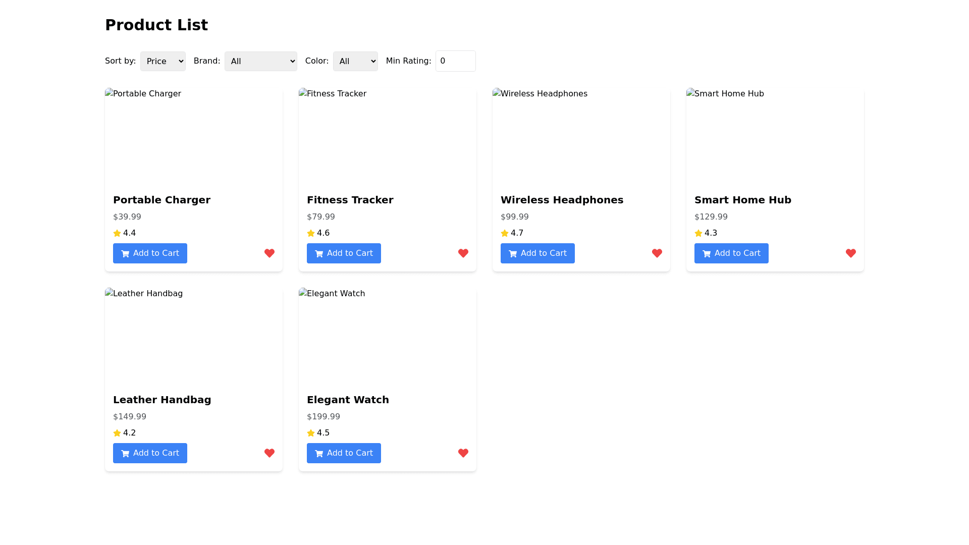The image size is (969, 545).
Task: Click the Elegant Watch product title
Action: [348, 400]
